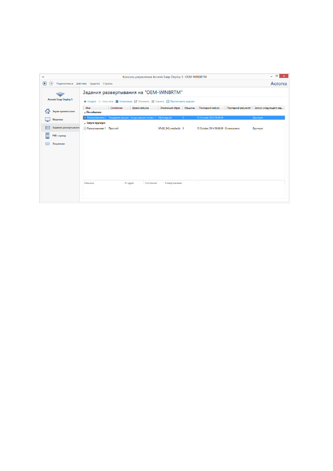Sort by Эталонный образ column header
Screen dimensions: 333x471
point(170,108)
